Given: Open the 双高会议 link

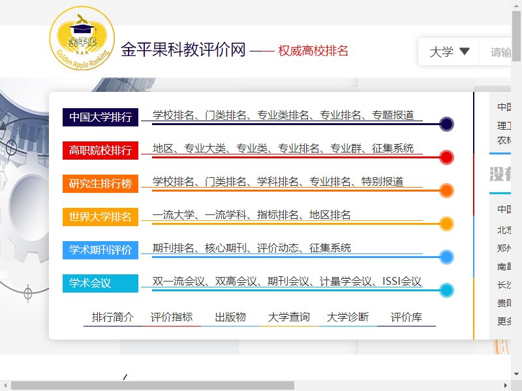Looking at the screenshot, I should pos(236,282).
